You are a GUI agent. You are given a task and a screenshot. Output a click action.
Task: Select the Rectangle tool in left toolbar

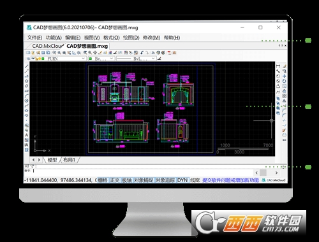27,91
